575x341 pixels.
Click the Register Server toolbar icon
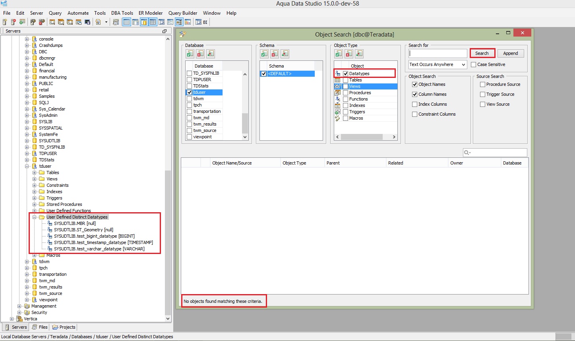click(x=5, y=22)
